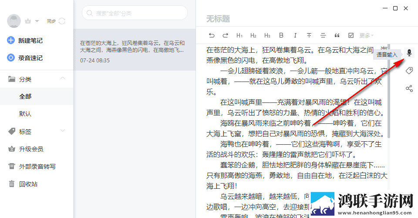This screenshot has height=218, width=418.
Task: Click the magnifier search icon
Action: pyautogui.click(x=90, y=13)
